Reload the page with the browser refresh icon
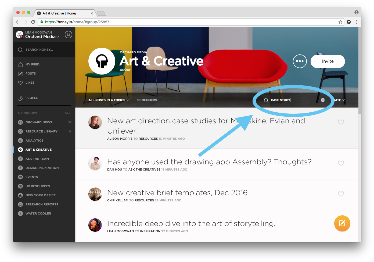The height and width of the screenshot is (262, 374). pos(33,22)
